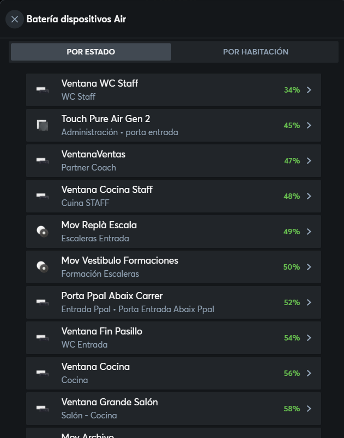Click the Touch Pure Air Gen 2 device icon
Screen dimensions: 344x438
pos(43,125)
